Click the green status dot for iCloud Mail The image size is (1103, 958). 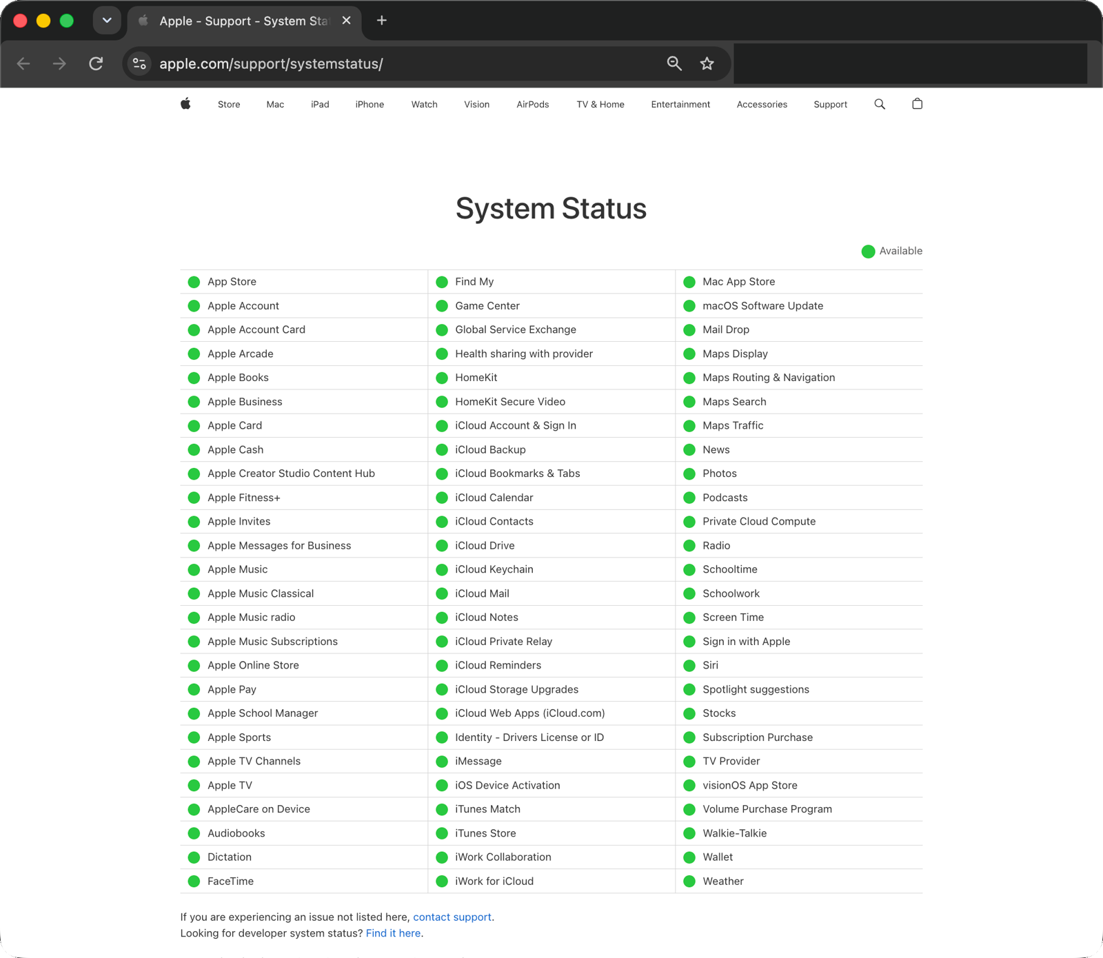pos(442,594)
